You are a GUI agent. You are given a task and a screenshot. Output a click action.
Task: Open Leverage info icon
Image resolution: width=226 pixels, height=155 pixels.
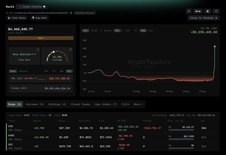tap(70, 50)
